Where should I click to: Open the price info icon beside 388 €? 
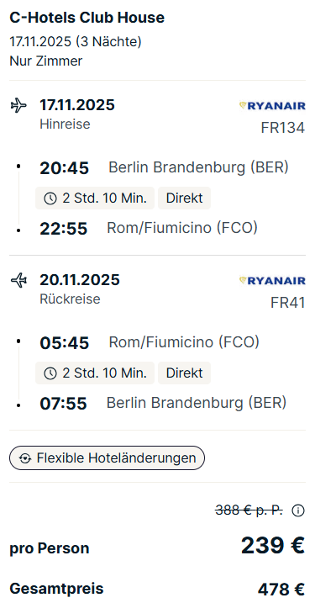click(298, 510)
